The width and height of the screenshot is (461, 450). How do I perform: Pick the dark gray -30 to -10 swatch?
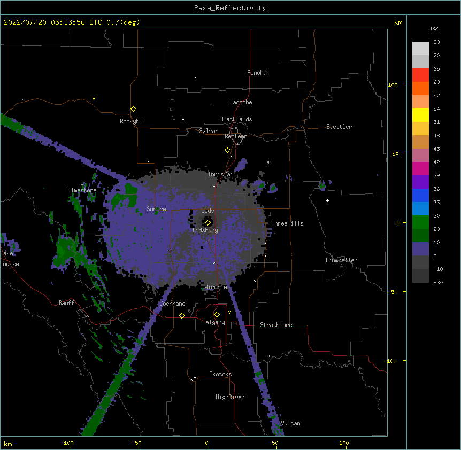[x=420, y=276]
